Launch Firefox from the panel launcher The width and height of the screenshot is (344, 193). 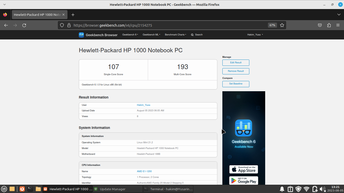(22, 189)
